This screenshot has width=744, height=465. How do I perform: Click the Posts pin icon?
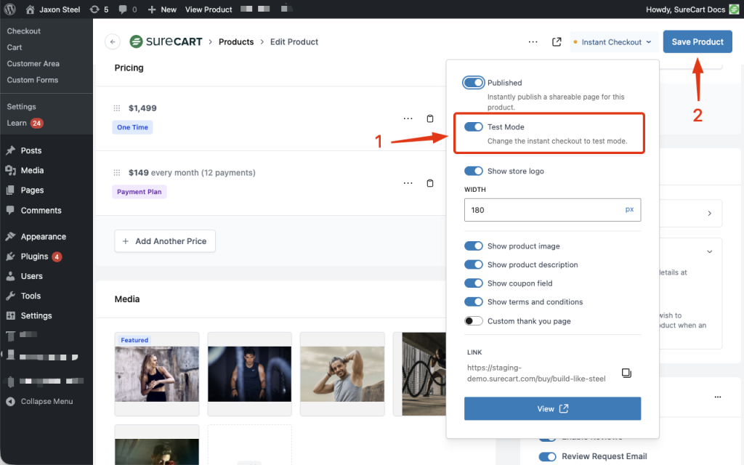coord(10,150)
